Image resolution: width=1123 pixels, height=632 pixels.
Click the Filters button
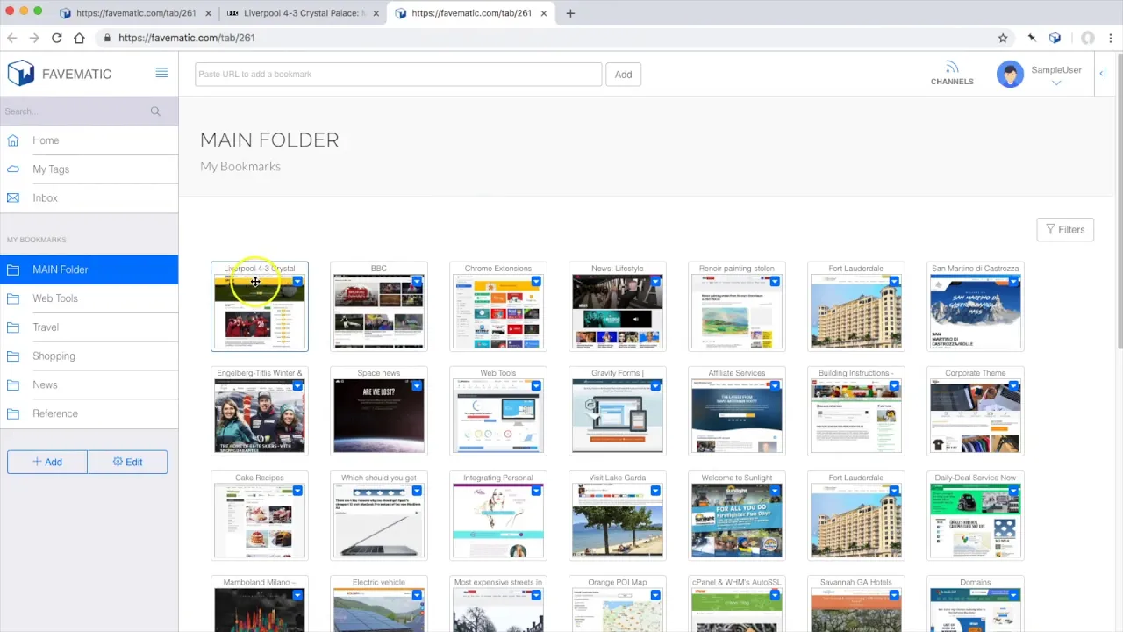[1065, 229]
